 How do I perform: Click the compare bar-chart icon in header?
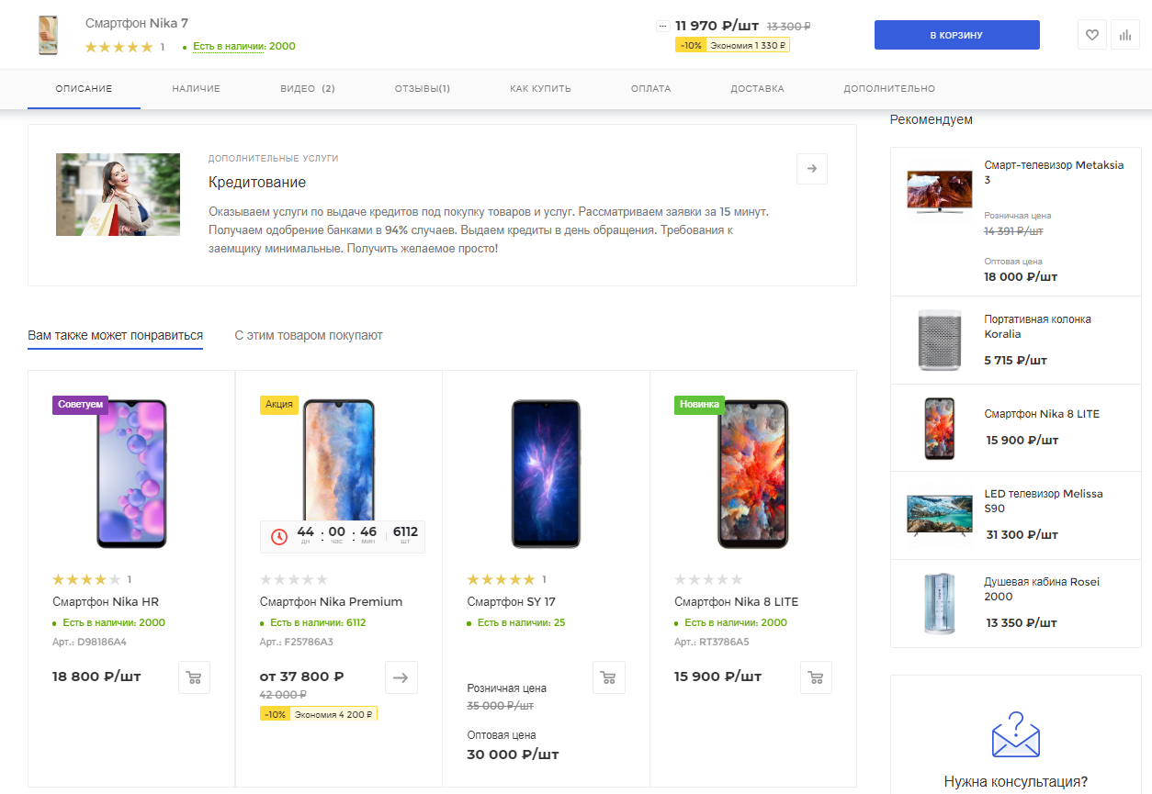pyautogui.click(x=1124, y=35)
